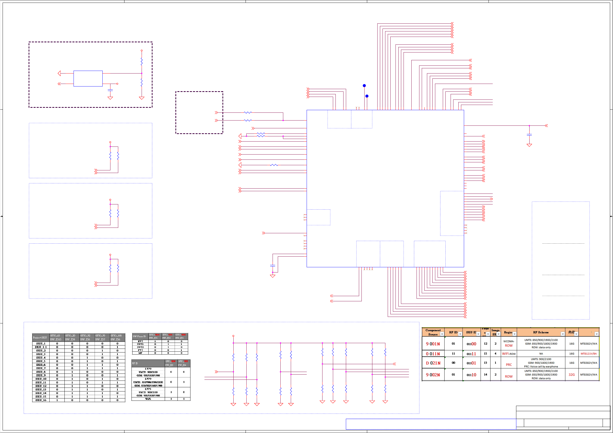Select the capacitor symbol on the far-right net
Image resolution: width=613 pixels, height=433 pixels.
click(x=529, y=135)
